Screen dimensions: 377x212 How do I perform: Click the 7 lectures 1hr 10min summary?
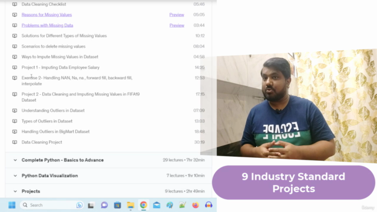click(x=186, y=175)
